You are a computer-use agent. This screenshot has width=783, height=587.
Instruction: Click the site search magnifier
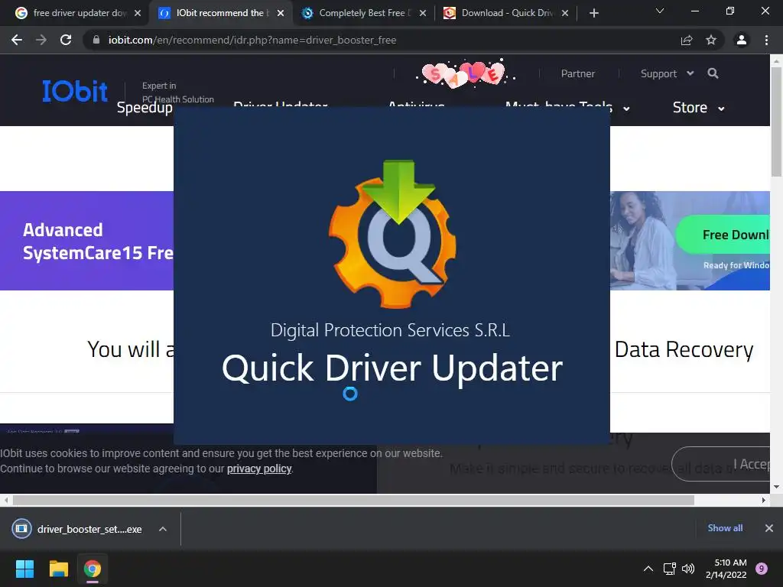tap(713, 73)
